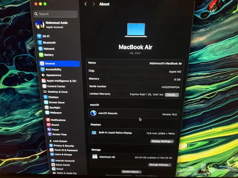
Task: Click warranty expiry date text
Action: 147,94
